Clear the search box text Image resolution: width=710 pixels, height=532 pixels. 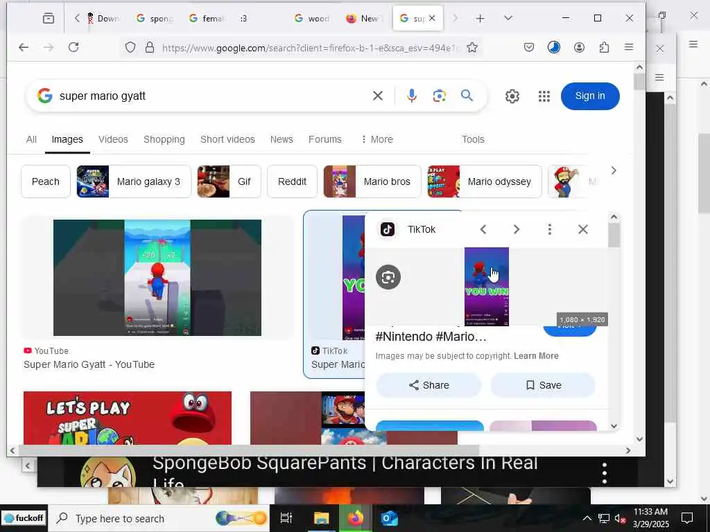(x=378, y=96)
